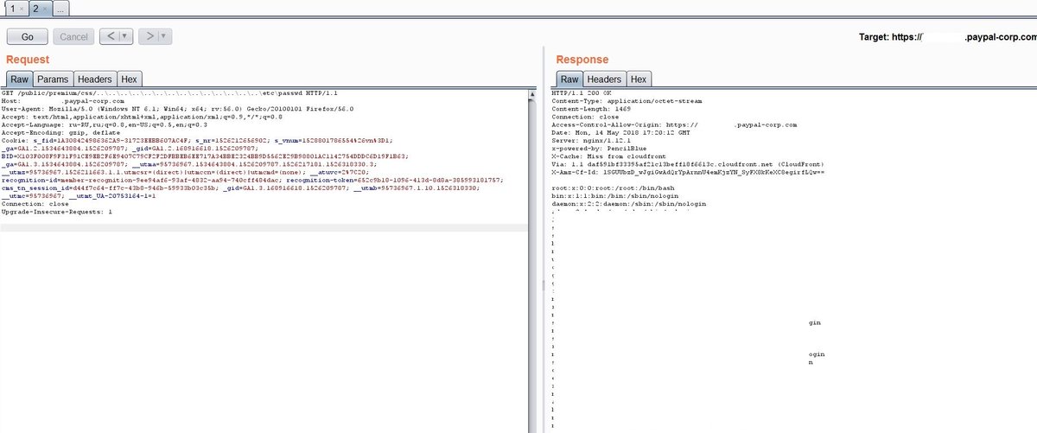The height and width of the screenshot is (433, 1037).
Task: Click the bin:x:1:1:bin:/bin:/sbin/nologin line
Action: 615,195
